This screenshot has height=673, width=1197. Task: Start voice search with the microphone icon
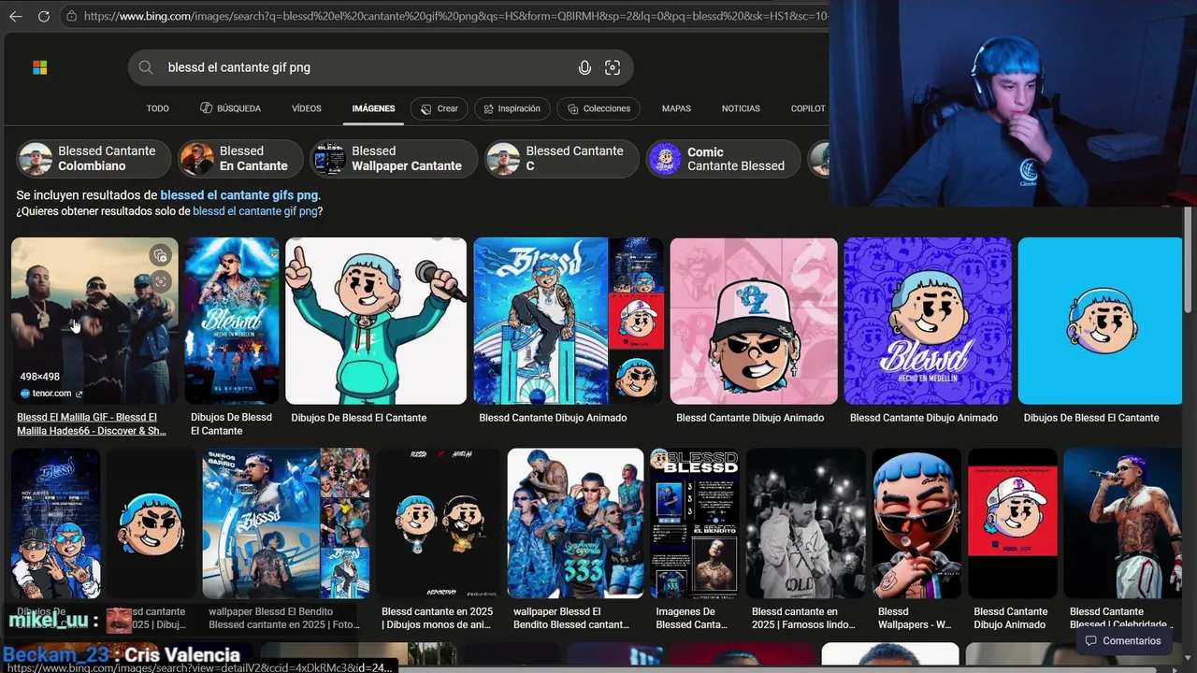tap(584, 67)
